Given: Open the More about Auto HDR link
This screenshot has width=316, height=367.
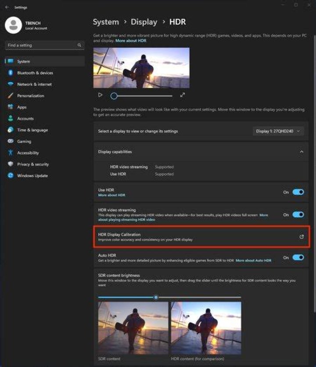Looking at the screenshot, I should pos(253,261).
